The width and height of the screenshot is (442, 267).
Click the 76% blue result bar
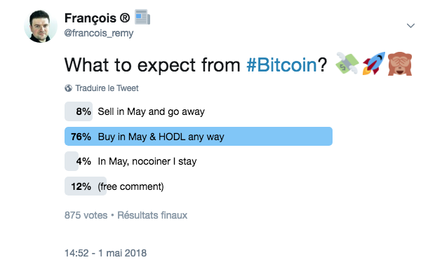[x=199, y=137]
